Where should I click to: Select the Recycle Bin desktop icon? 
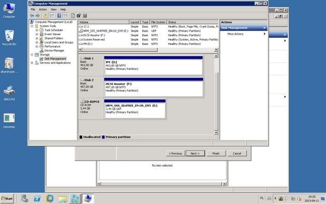9,37
